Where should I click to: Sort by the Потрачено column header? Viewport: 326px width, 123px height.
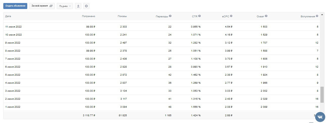[x=89, y=16]
